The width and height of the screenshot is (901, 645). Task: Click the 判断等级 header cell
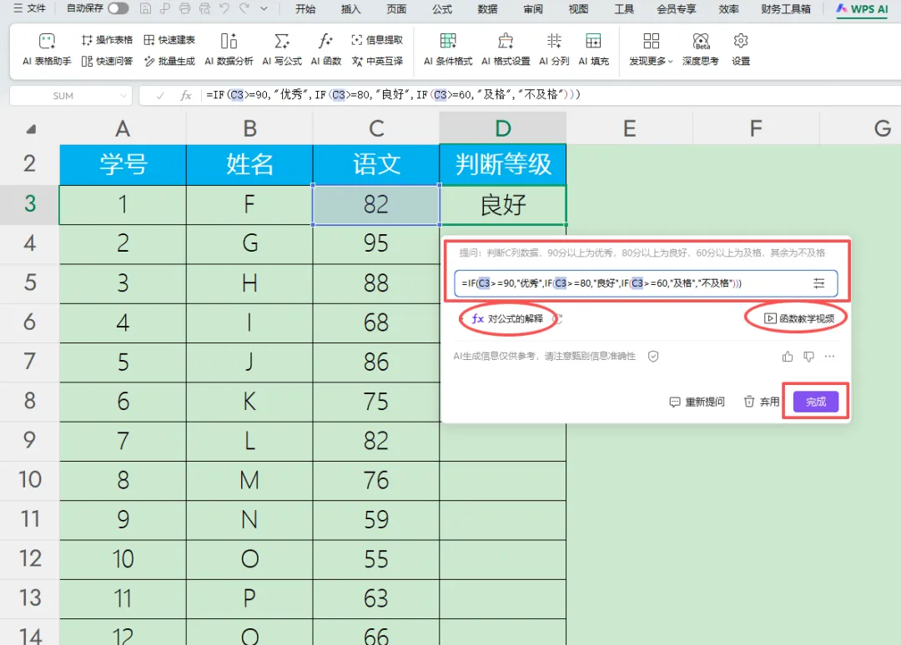pyautogui.click(x=503, y=164)
